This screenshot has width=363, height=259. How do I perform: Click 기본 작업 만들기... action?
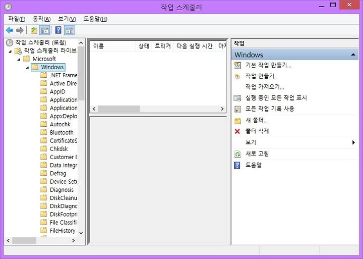tap(268, 66)
